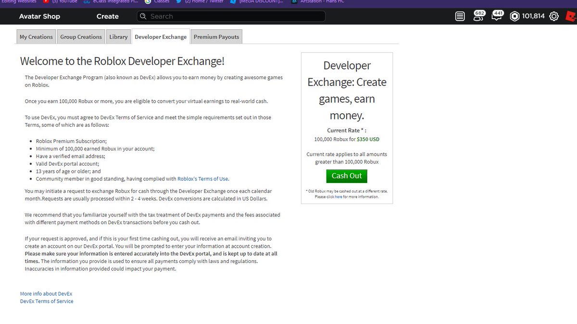Select the Developer Exchange tab

coord(161,37)
